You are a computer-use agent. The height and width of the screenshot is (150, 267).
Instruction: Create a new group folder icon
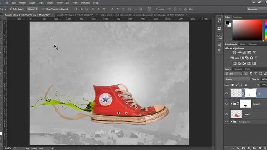click(254, 148)
